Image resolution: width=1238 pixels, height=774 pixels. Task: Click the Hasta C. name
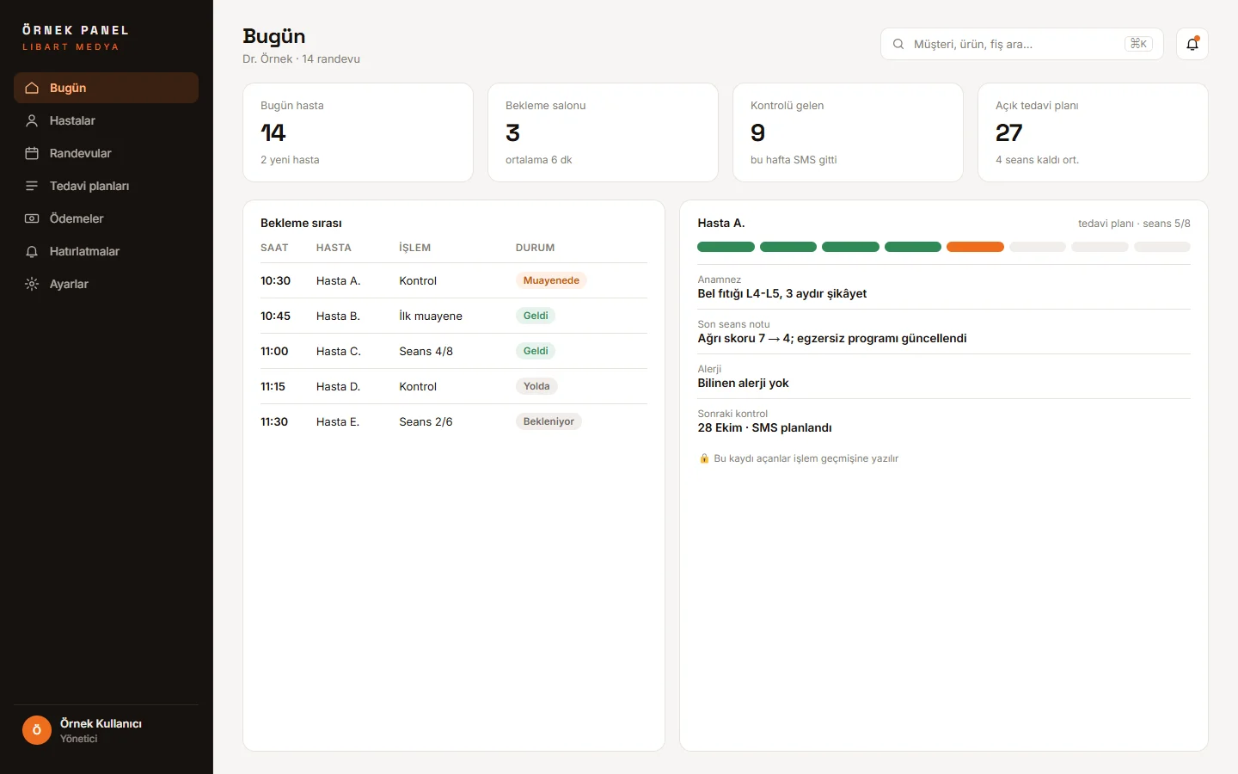(x=338, y=351)
